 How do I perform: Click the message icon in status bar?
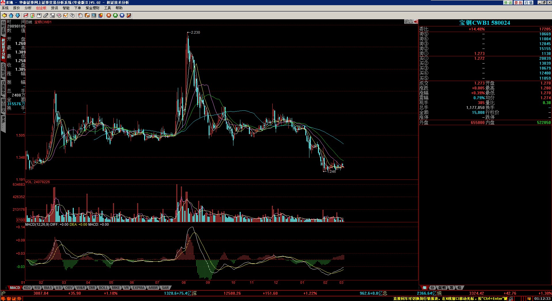point(529,299)
